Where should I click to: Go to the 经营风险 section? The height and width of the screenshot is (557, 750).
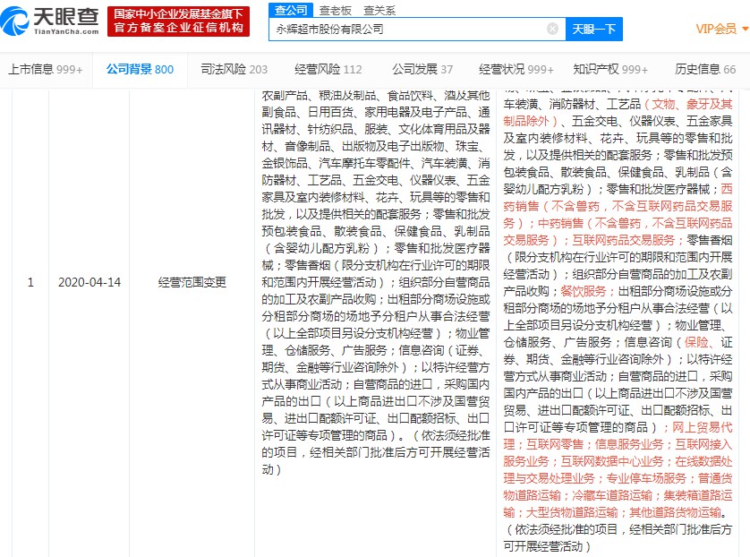tap(328, 69)
